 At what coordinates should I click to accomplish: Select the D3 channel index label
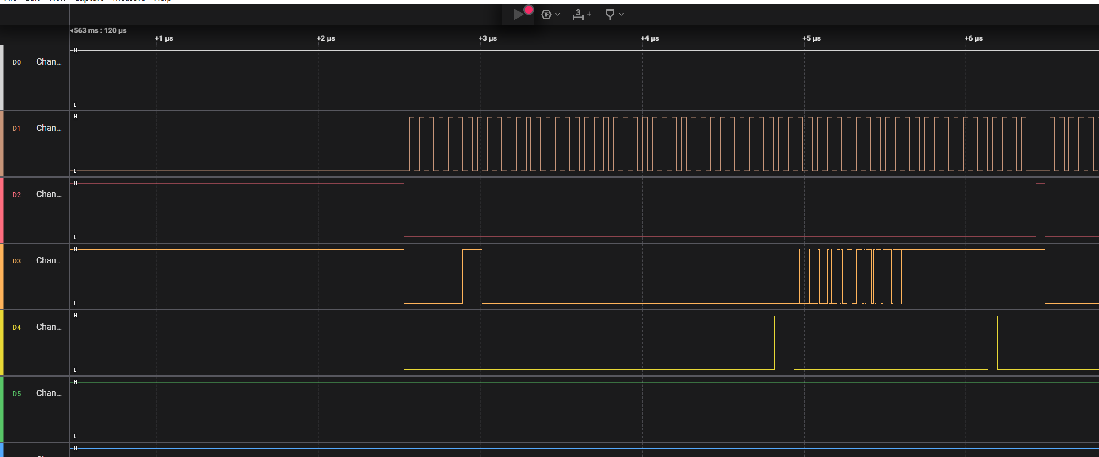tap(16, 261)
